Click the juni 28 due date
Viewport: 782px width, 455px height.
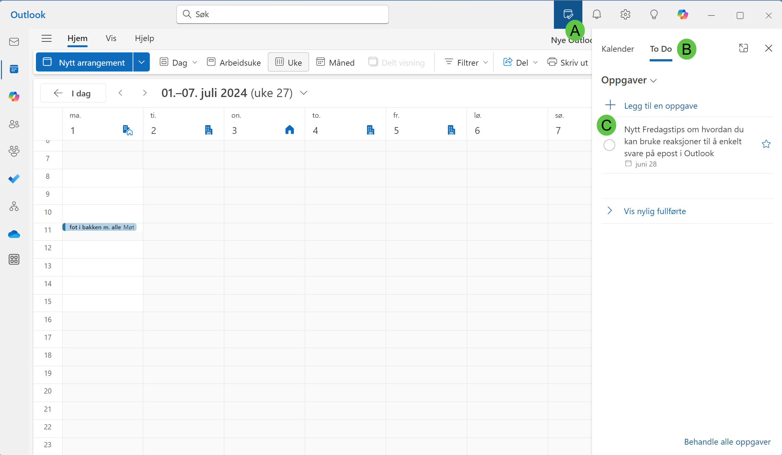pos(641,164)
